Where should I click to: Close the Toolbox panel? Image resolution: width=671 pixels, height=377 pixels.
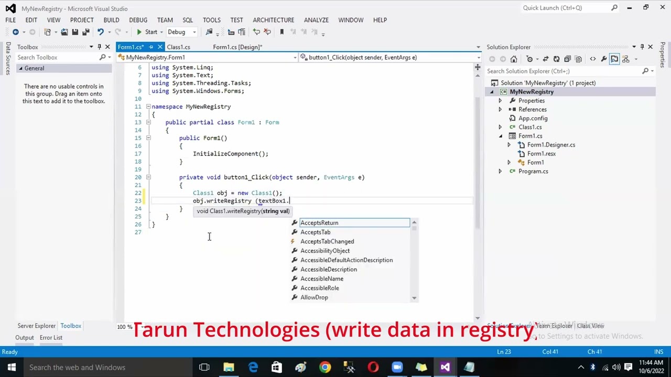click(108, 47)
